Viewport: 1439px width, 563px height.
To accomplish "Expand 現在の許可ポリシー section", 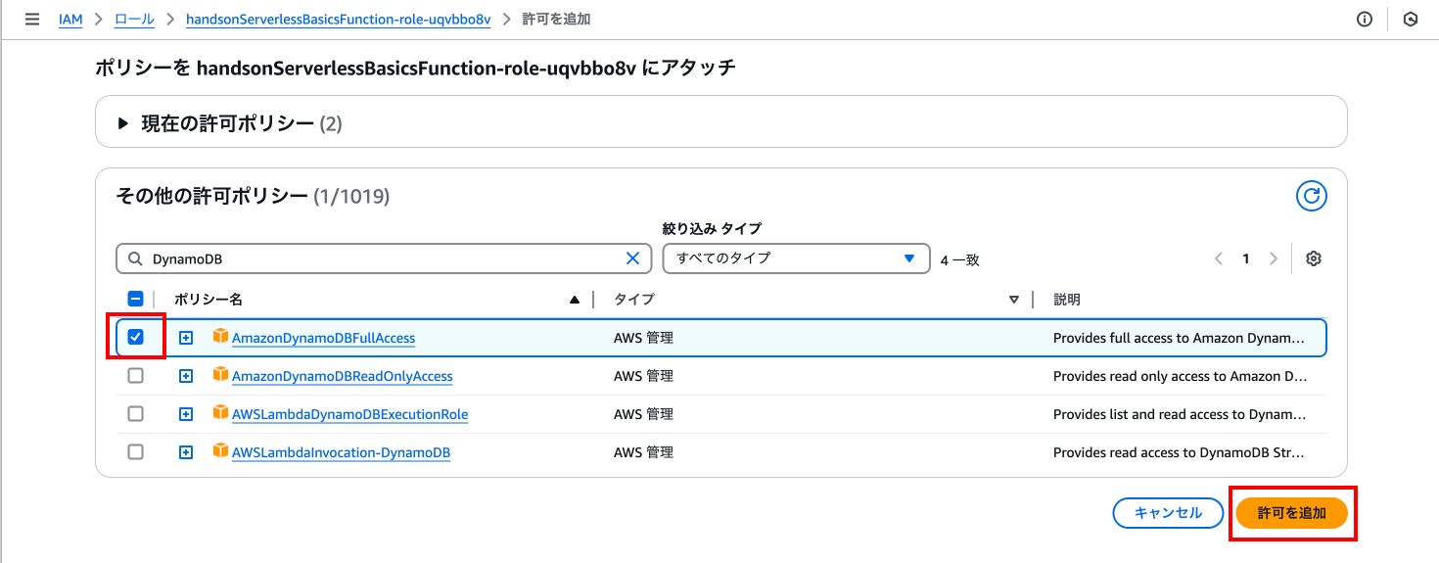I will click(123, 123).
